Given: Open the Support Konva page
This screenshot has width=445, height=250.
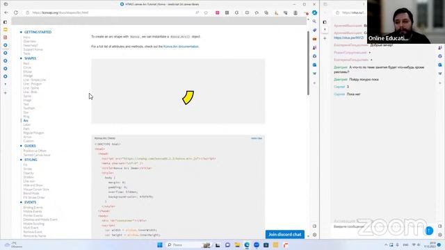Looking at the screenshot, I should [x=33, y=49].
